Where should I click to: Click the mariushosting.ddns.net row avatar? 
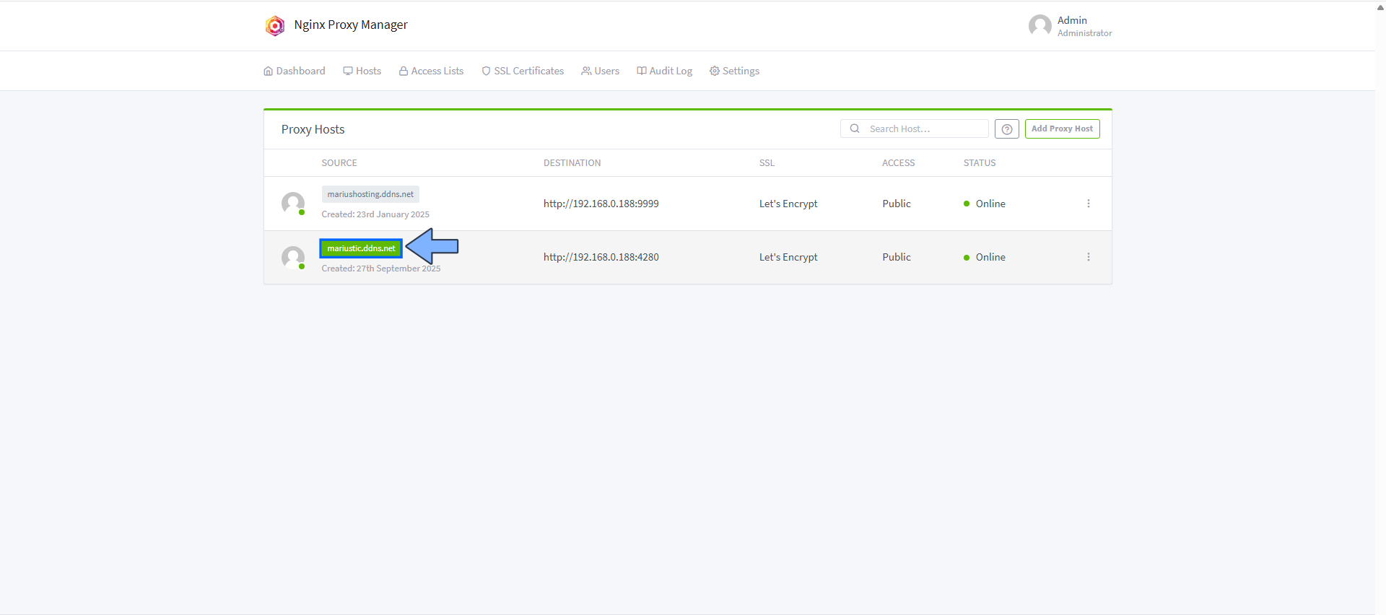coord(292,203)
